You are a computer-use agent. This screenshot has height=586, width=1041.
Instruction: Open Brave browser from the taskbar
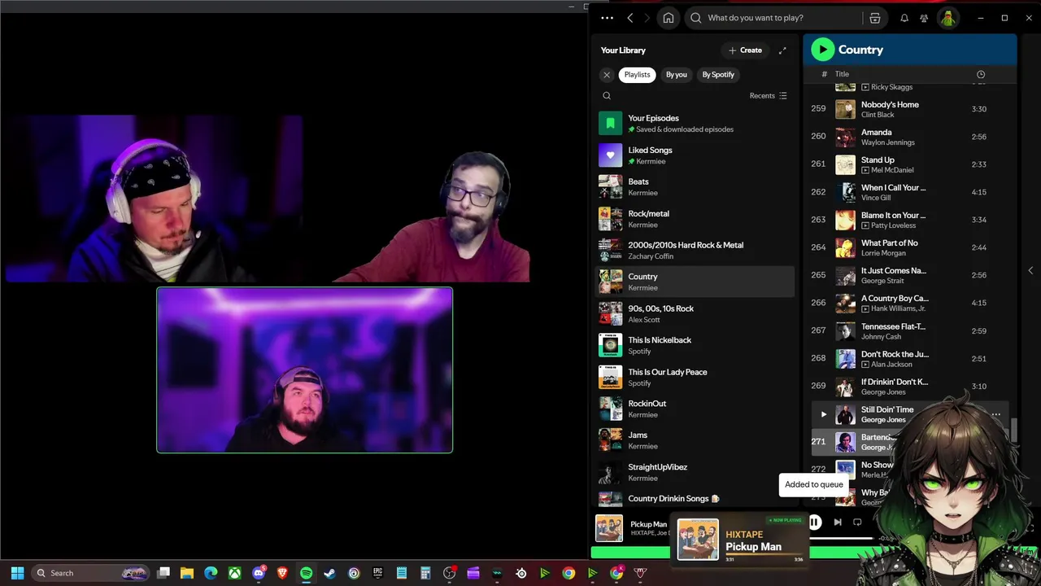(282, 573)
